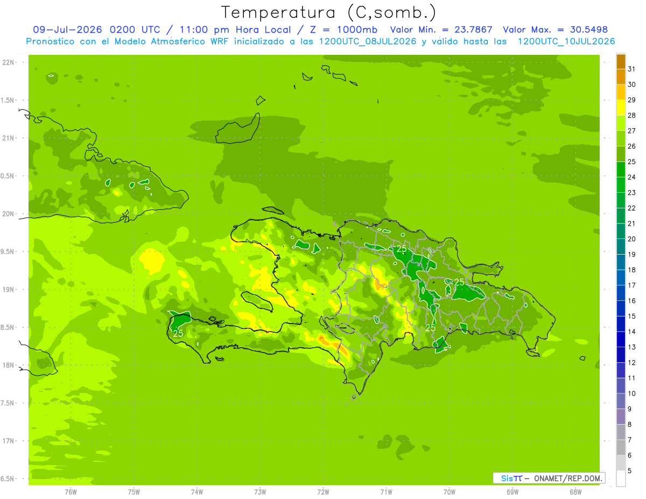Click the "18N" latitude axis label
646x499 pixels.
click(x=8, y=365)
